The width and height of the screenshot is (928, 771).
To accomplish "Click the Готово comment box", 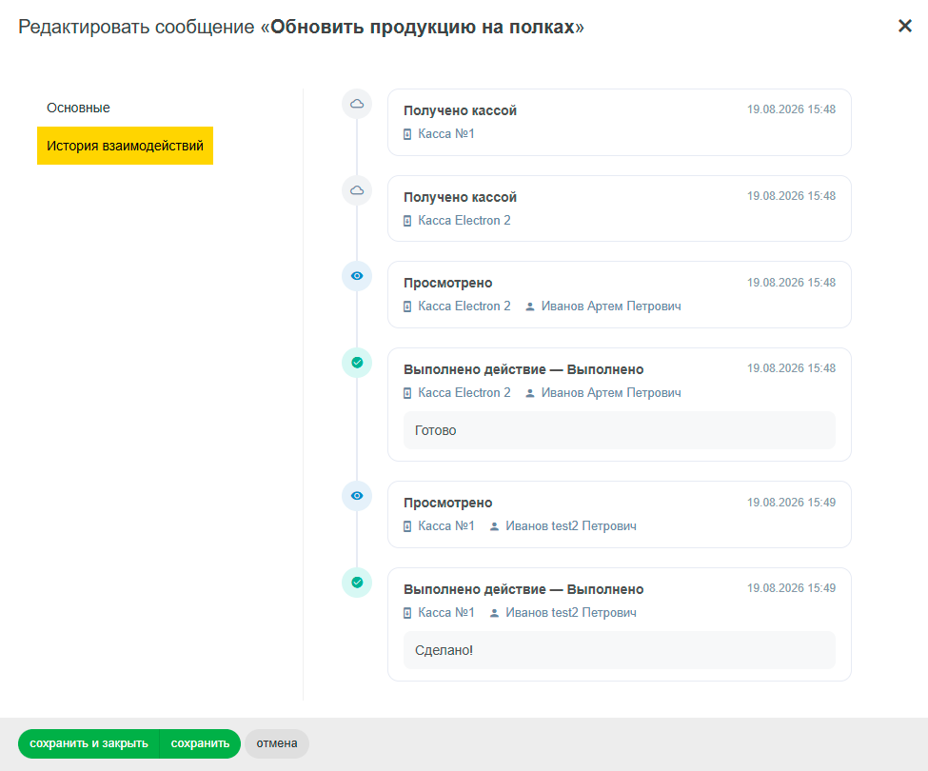I will click(x=619, y=430).
